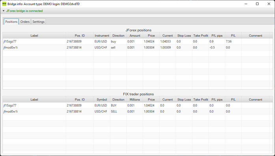Minimize the Bridge info window
Image resolution: width=275 pixels, height=156 pixels.
pyautogui.click(x=246, y=4)
